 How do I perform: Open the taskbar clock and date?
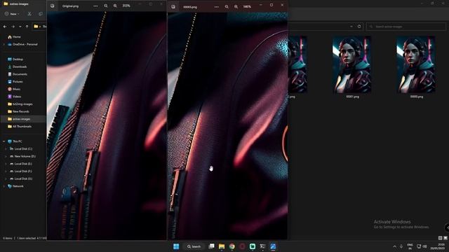click(x=438, y=246)
